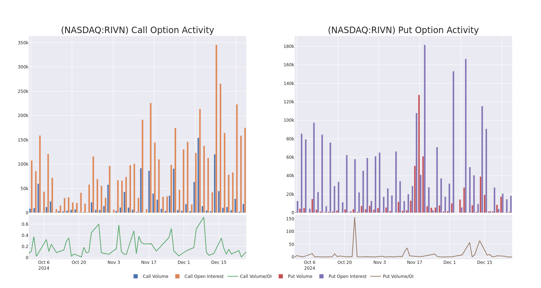The image size is (541, 288).
Task: Toggle the Call Volume legend label
Action: tap(155, 276)
